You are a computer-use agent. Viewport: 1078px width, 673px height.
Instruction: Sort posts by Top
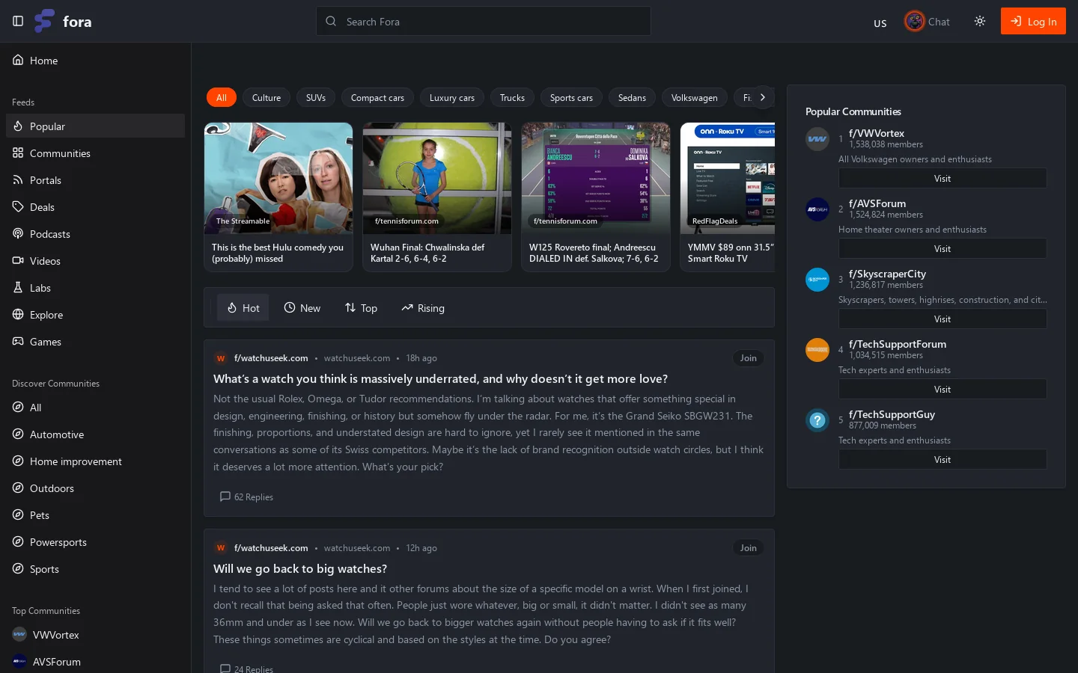(361, 307)
